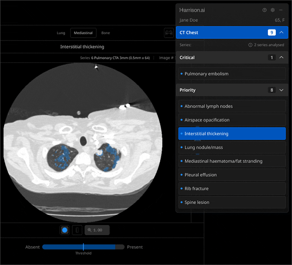
Task: Click the image layout icon beside window presets
Action: 169,33
